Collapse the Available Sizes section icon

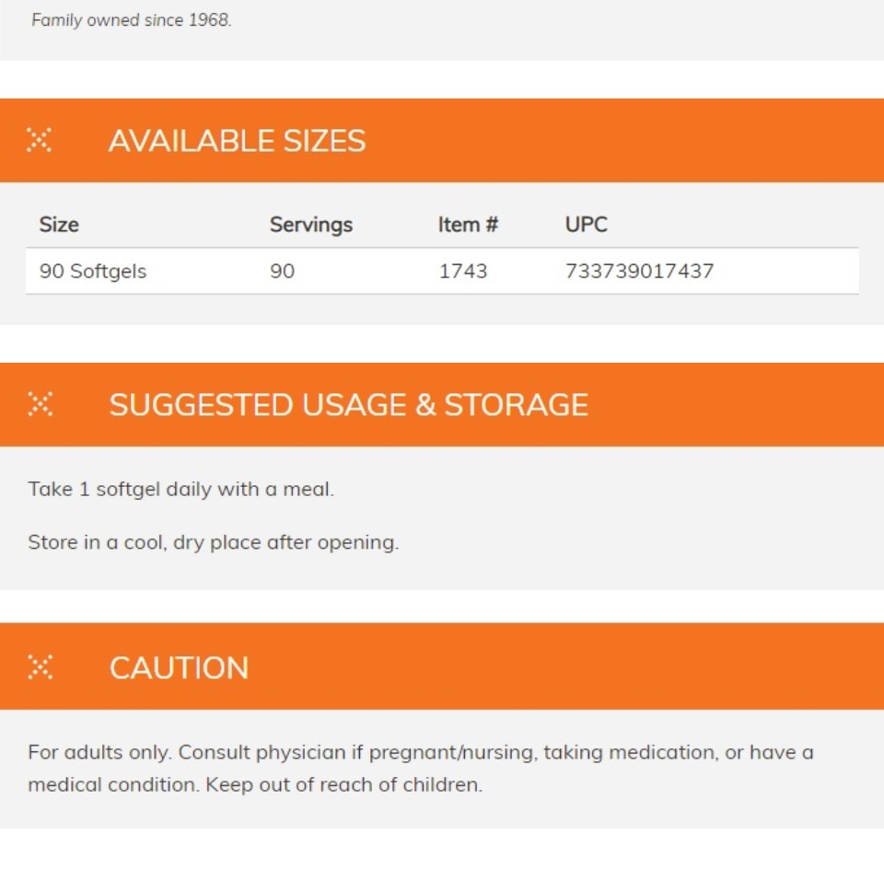39,140
